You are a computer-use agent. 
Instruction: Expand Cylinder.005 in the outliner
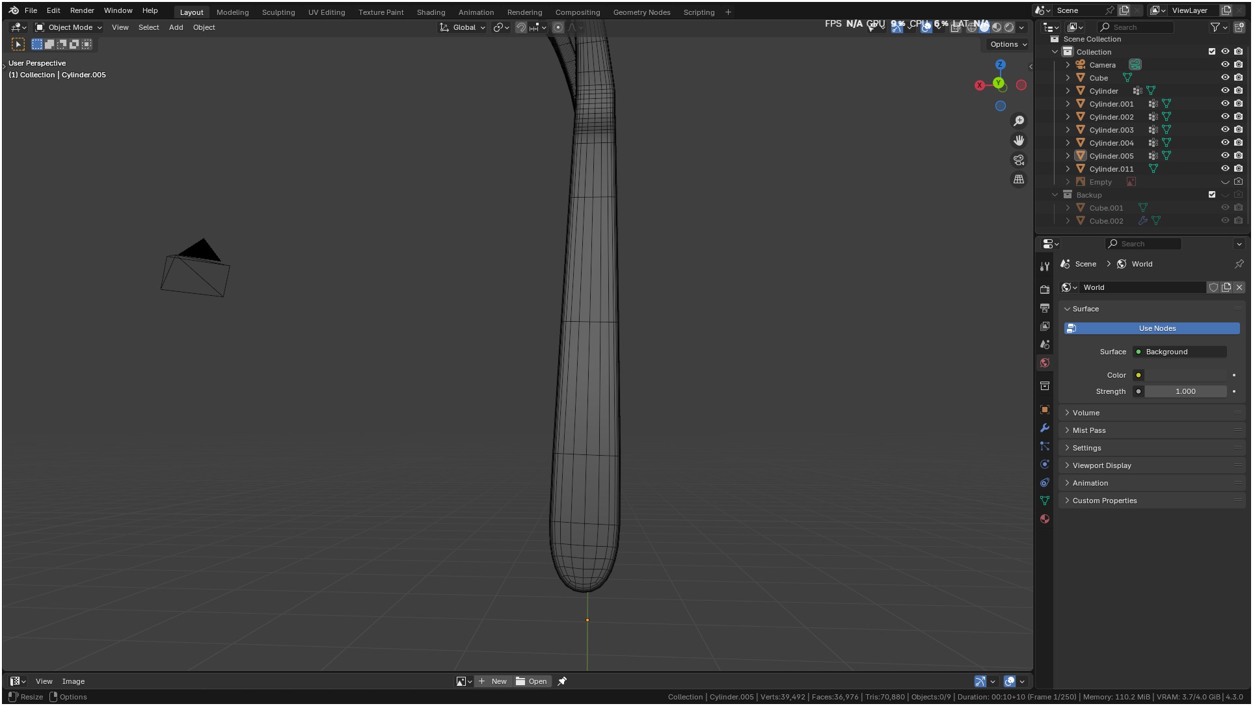pos(1068,156)
